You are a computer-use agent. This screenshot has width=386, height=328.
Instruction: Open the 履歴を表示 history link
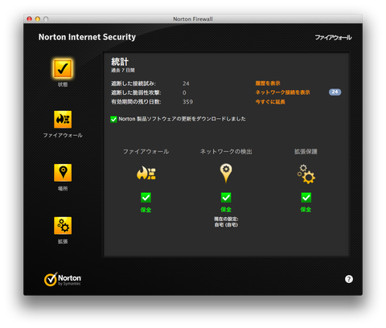click(x=268, y=84)
